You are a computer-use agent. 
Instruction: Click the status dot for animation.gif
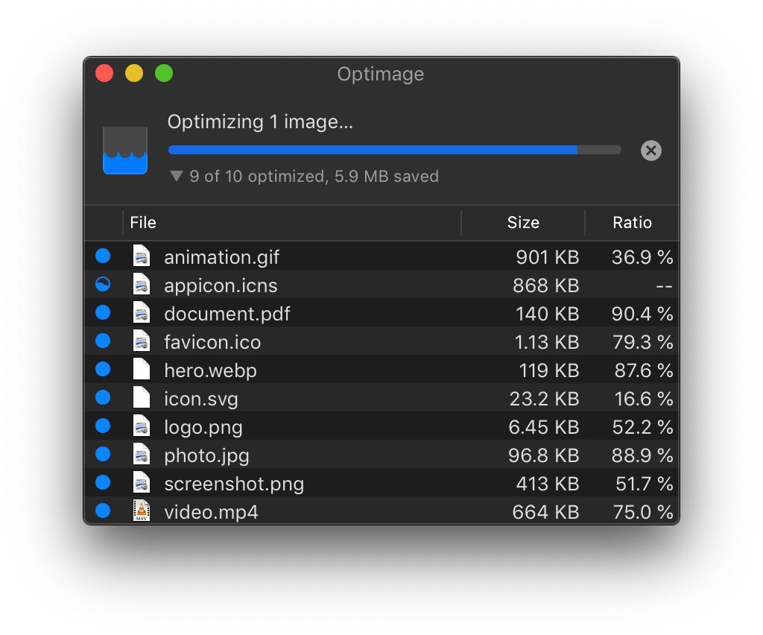(x=103, y=256)
